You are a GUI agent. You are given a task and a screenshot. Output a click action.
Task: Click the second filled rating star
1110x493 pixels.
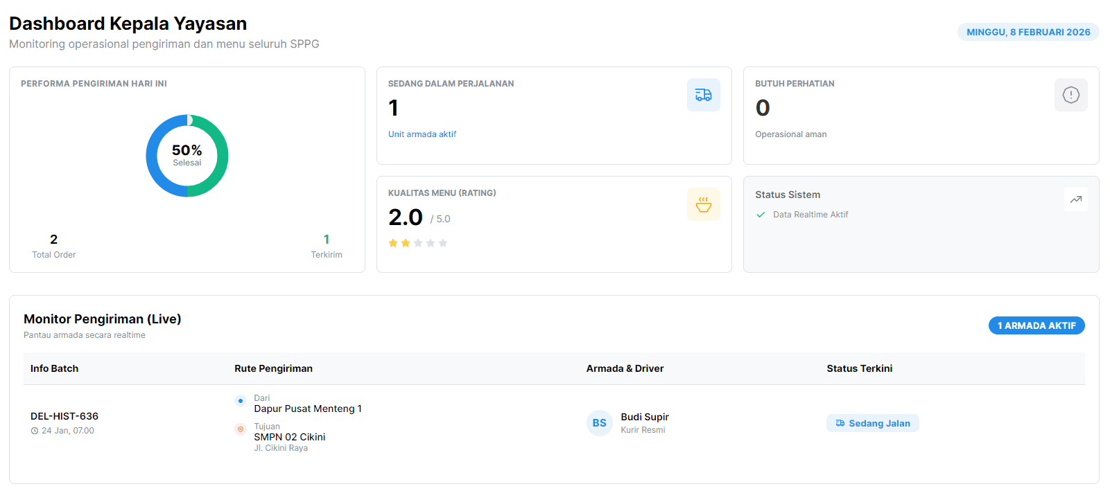click(x=406, y=243)
